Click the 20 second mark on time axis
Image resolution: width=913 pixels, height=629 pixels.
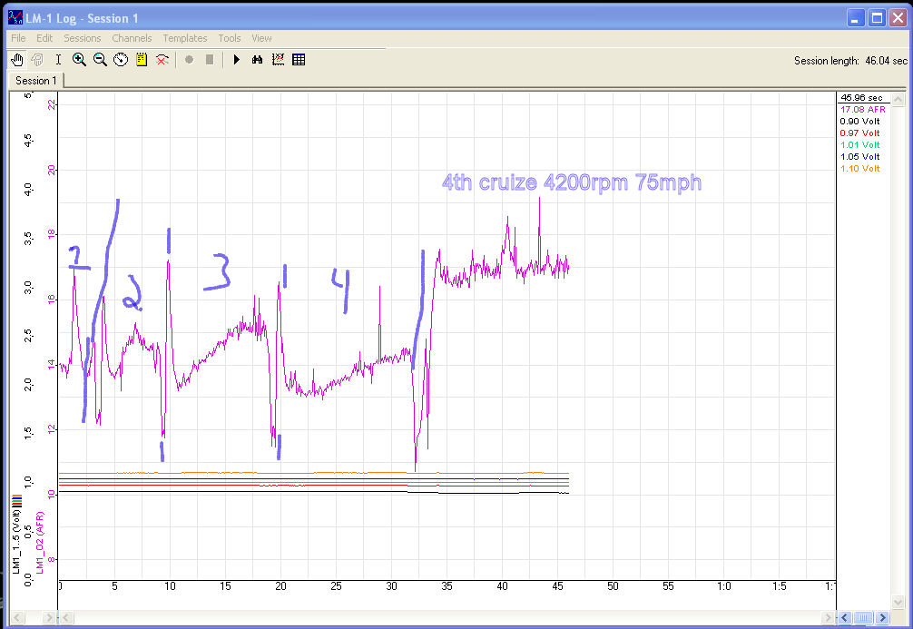(x=280, y=586)
